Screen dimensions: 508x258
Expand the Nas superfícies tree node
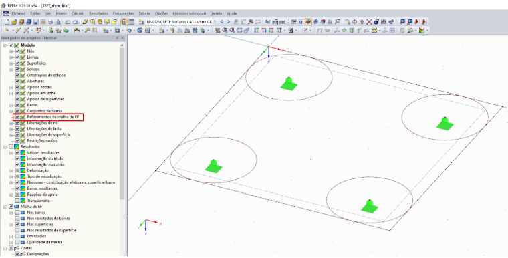click(x=11, y=225)
